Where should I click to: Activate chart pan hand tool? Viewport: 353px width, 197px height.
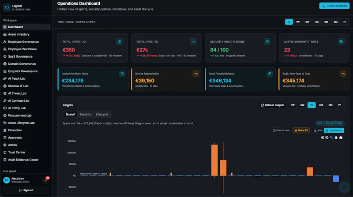coord(336,138)
